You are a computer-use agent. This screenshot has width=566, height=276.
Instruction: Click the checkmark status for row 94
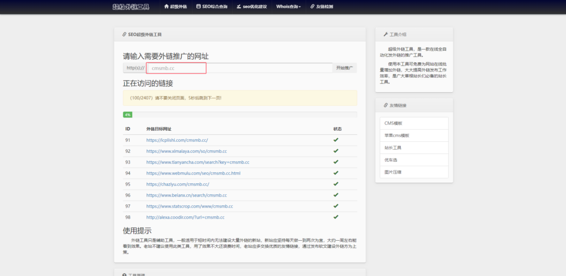336,173
